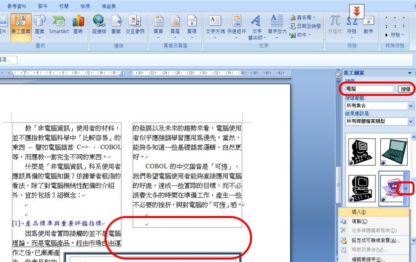Click the 搜尋 button in Clip Art pane

pyautogui.click(x=405, y=89)
